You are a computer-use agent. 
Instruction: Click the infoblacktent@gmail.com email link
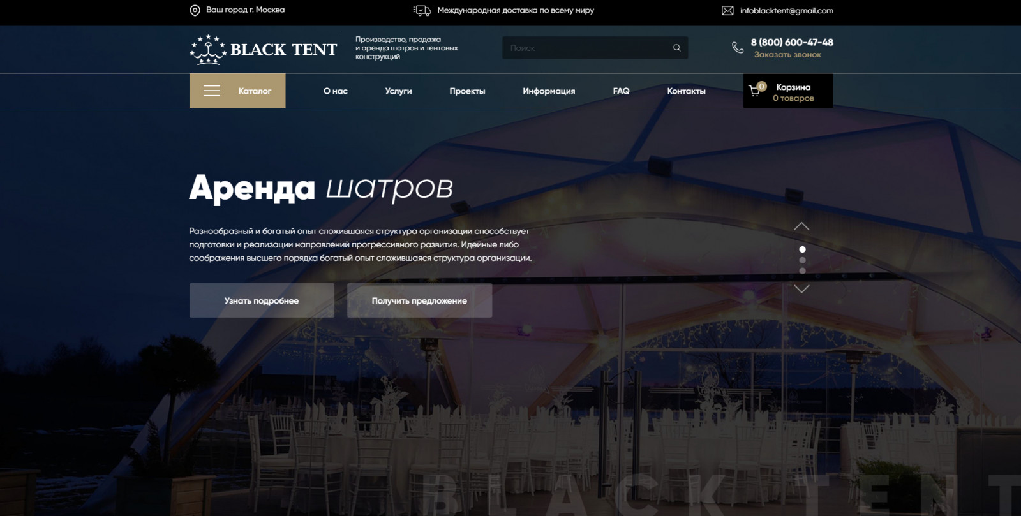pyautogui.click(x=787, y=11)
